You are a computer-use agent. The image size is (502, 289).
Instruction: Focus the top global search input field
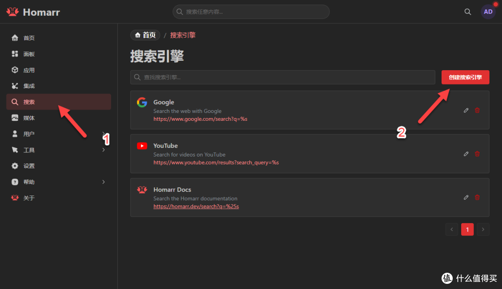(x=251, y=12)
